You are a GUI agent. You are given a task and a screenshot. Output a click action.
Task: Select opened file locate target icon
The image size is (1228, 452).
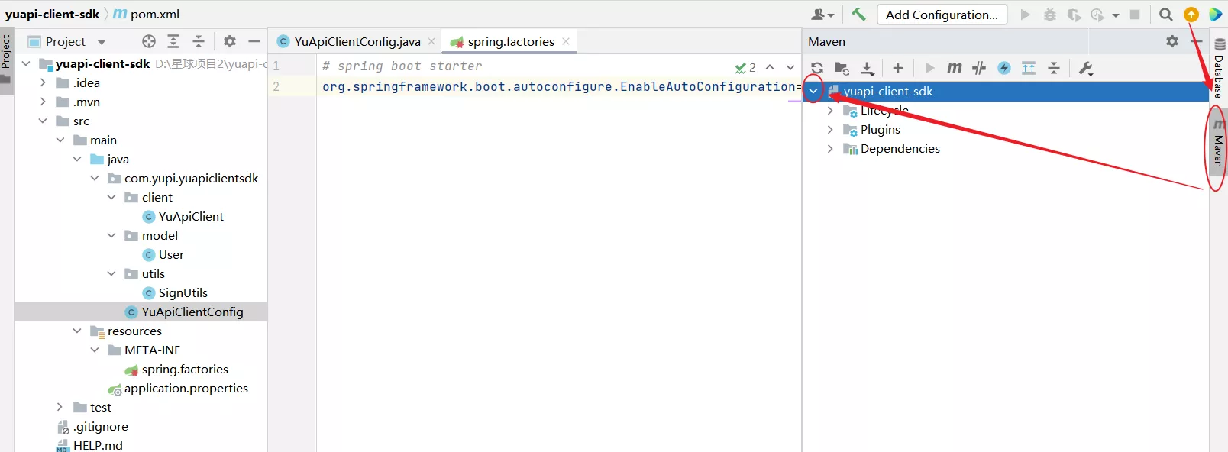(149, 41)
